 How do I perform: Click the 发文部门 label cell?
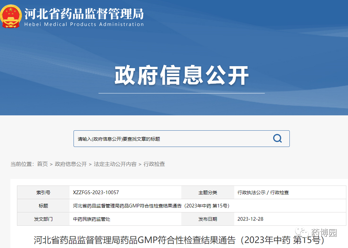click(x=43, y=219)
